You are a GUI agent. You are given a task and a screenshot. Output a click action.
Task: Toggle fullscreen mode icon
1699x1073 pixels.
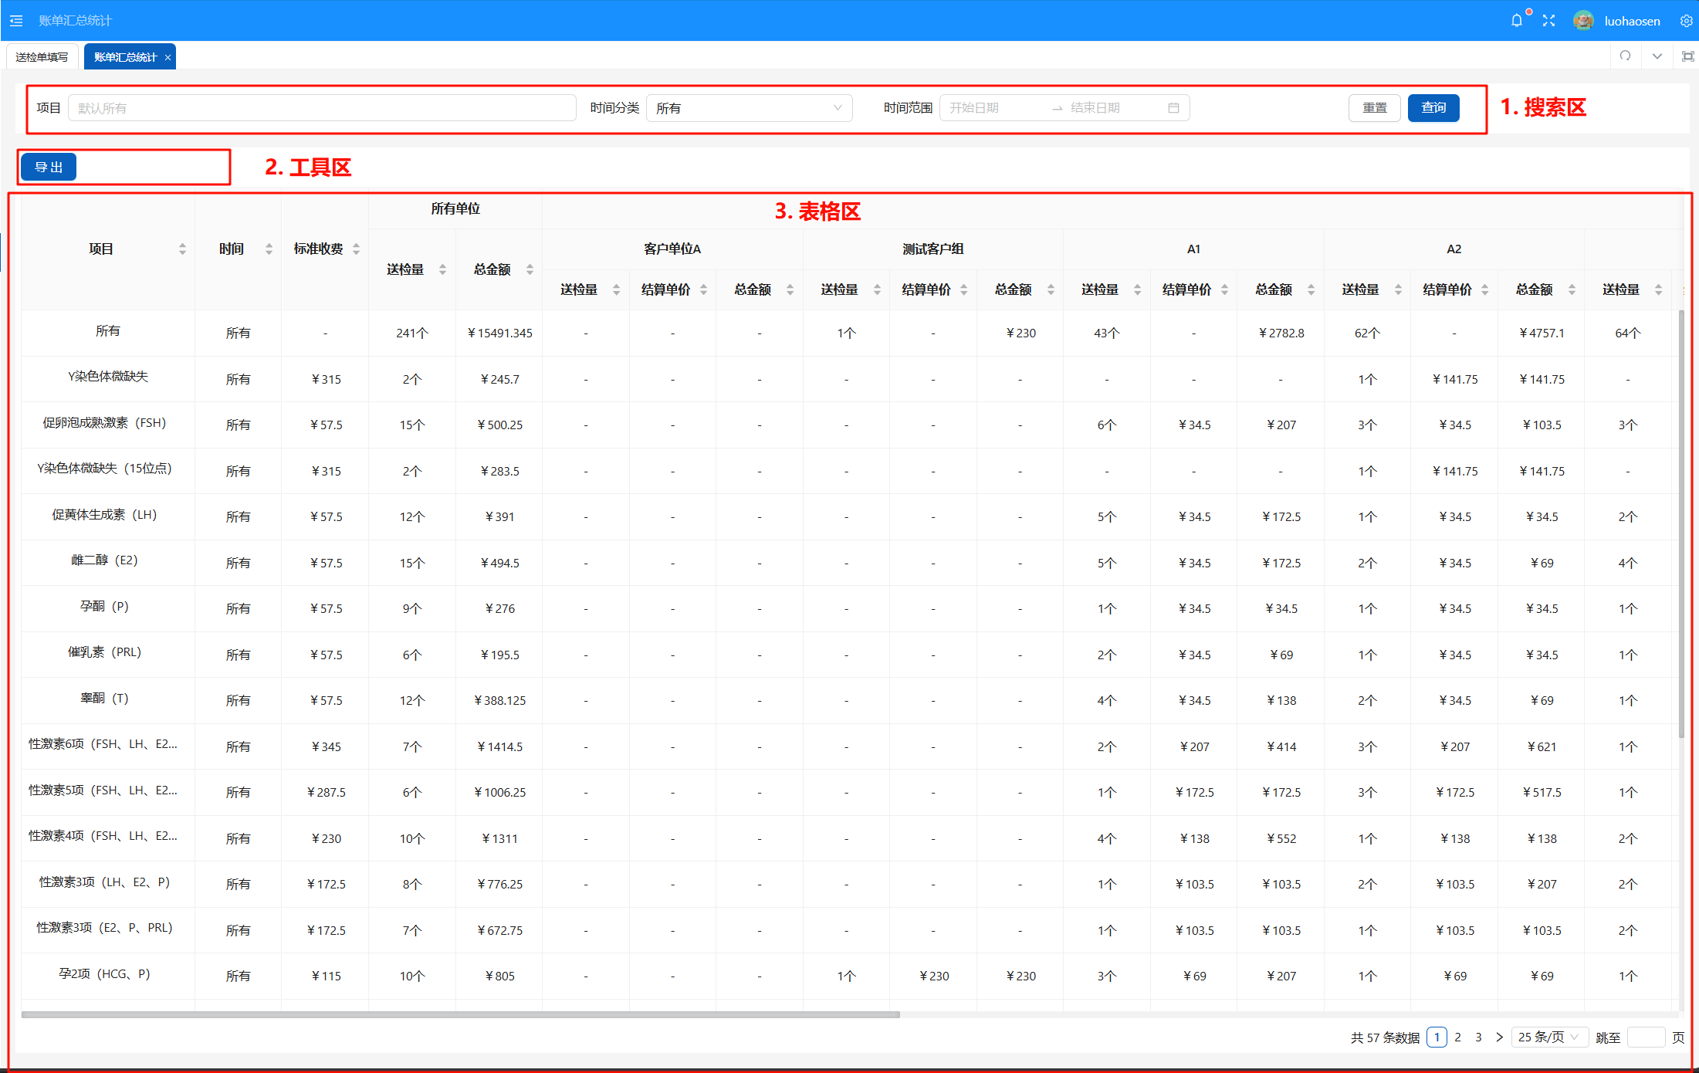(1548, 21)
